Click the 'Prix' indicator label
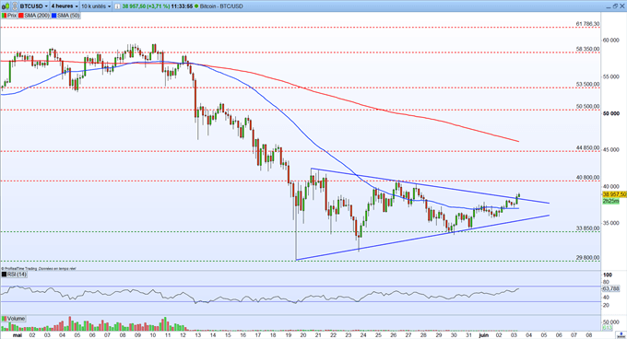The image size is (627, 339). (12, 16)
